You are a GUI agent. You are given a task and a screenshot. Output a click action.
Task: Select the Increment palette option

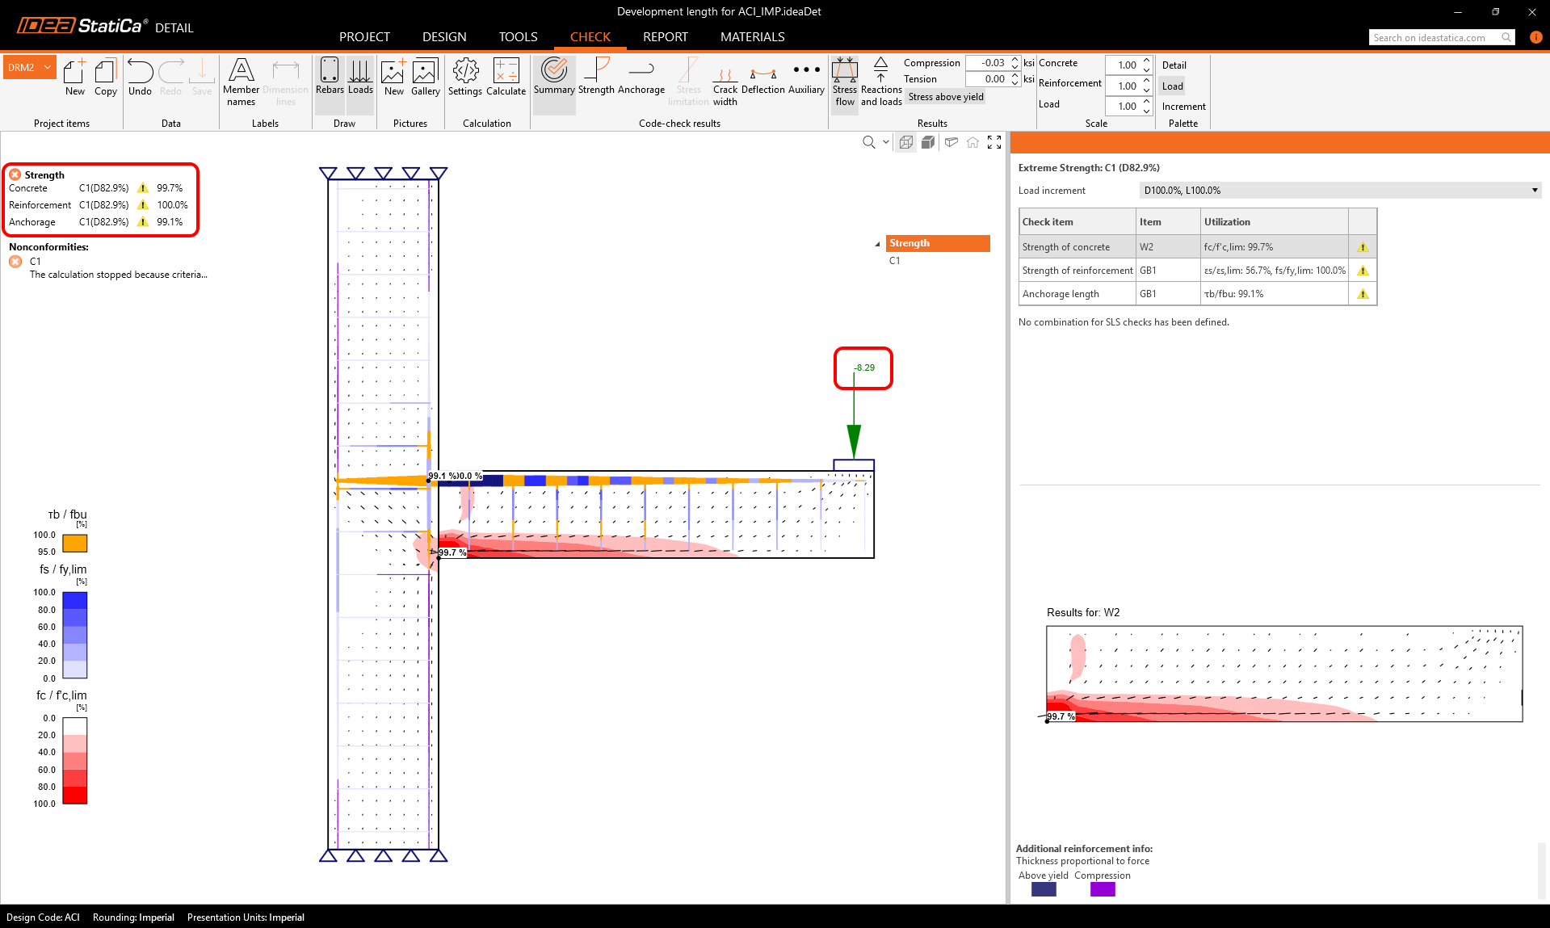[1183, 107]
